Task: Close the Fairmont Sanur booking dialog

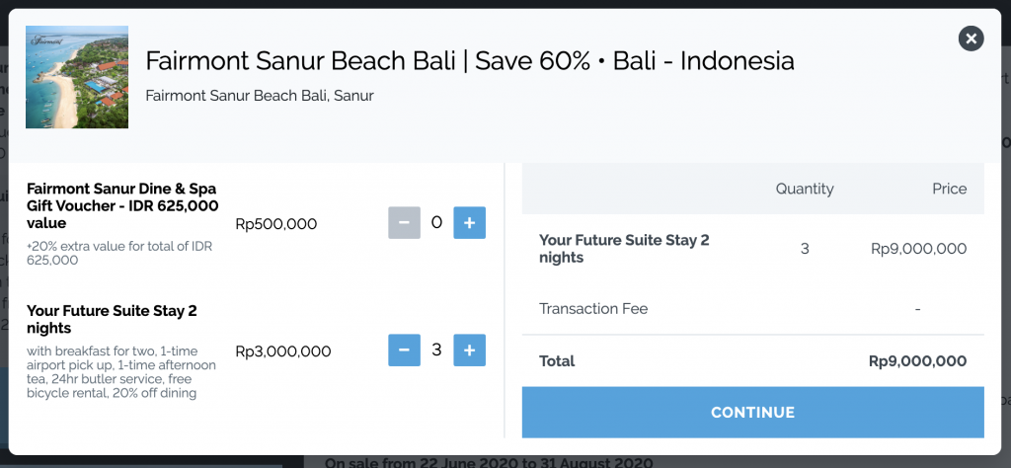Action: click(972, 39)
